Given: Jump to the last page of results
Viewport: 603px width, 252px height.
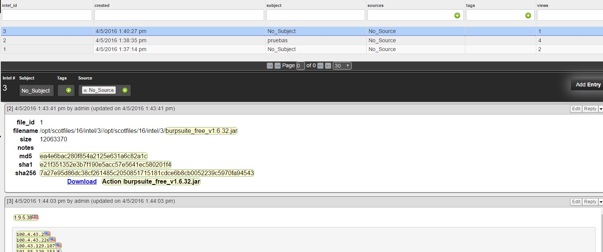Looking at the screenshot, I should 328,66.
